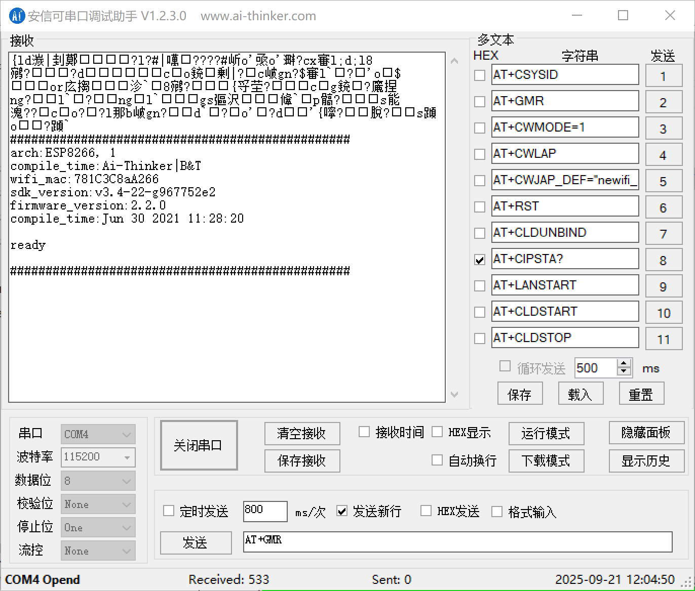Toggle 发送新行 send newline checkbox
This screenshot has height=591, width=695.
pyautogui.click(x=342, y=511)
